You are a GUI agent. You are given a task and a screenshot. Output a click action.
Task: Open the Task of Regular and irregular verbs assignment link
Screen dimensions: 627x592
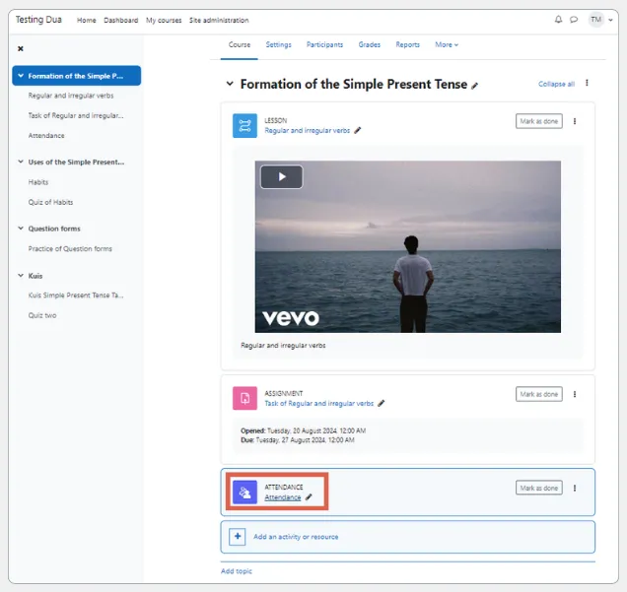[x=318, y=404]
